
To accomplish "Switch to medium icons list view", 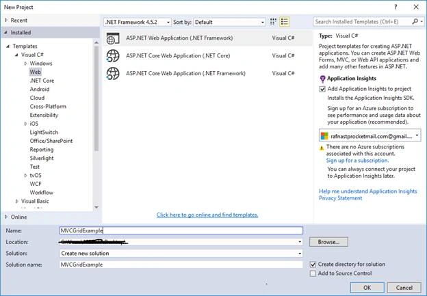I will point(284,22).
